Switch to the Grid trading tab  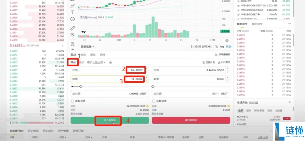[103, 55]
